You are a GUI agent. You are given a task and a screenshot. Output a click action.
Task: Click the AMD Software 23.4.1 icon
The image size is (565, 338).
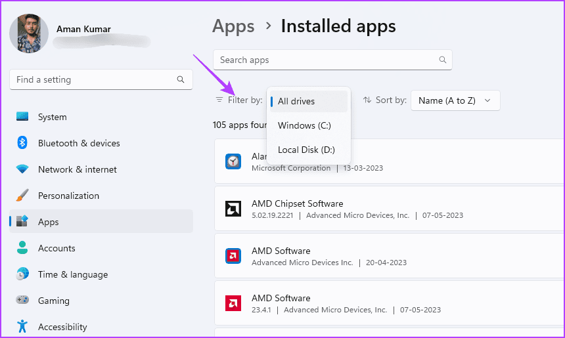[x=233, y=303]
